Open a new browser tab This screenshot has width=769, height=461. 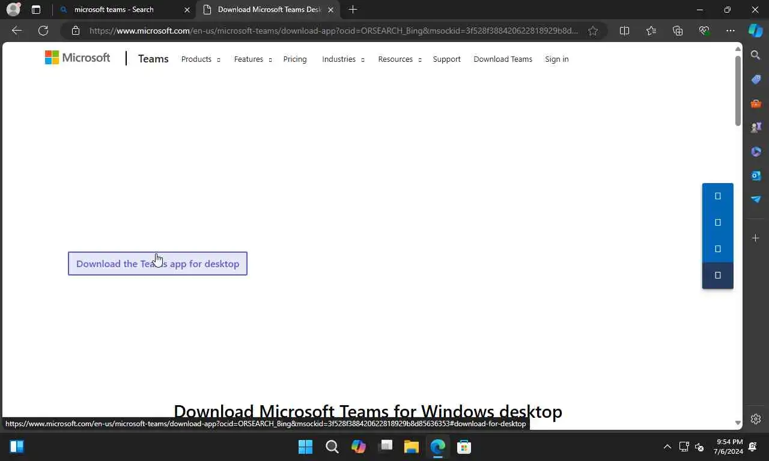tap(353, 10)
